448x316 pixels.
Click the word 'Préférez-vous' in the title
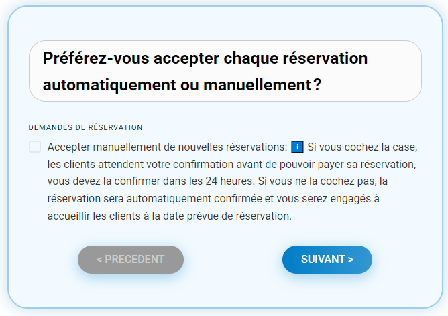[x=96, y=58]
